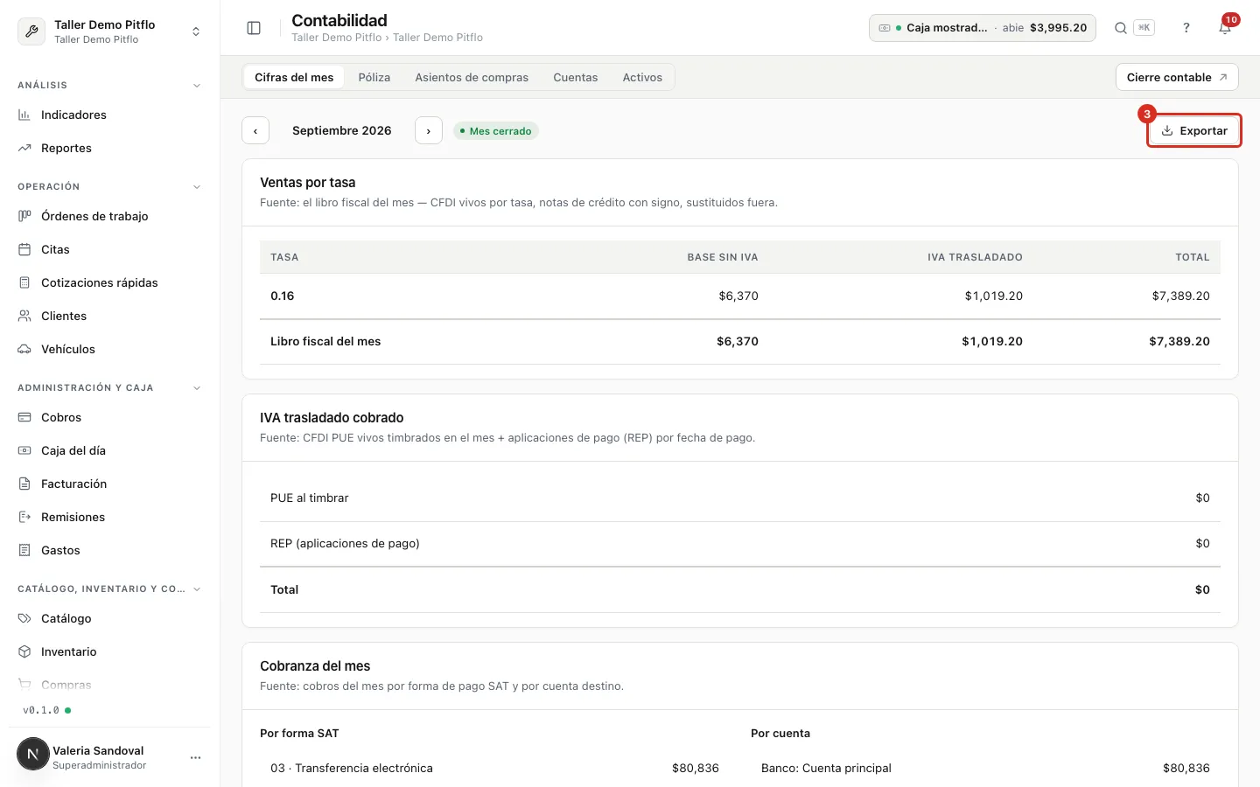
Task: Click the Banco: Cuenta principal entry
Action: click(985, 769)
